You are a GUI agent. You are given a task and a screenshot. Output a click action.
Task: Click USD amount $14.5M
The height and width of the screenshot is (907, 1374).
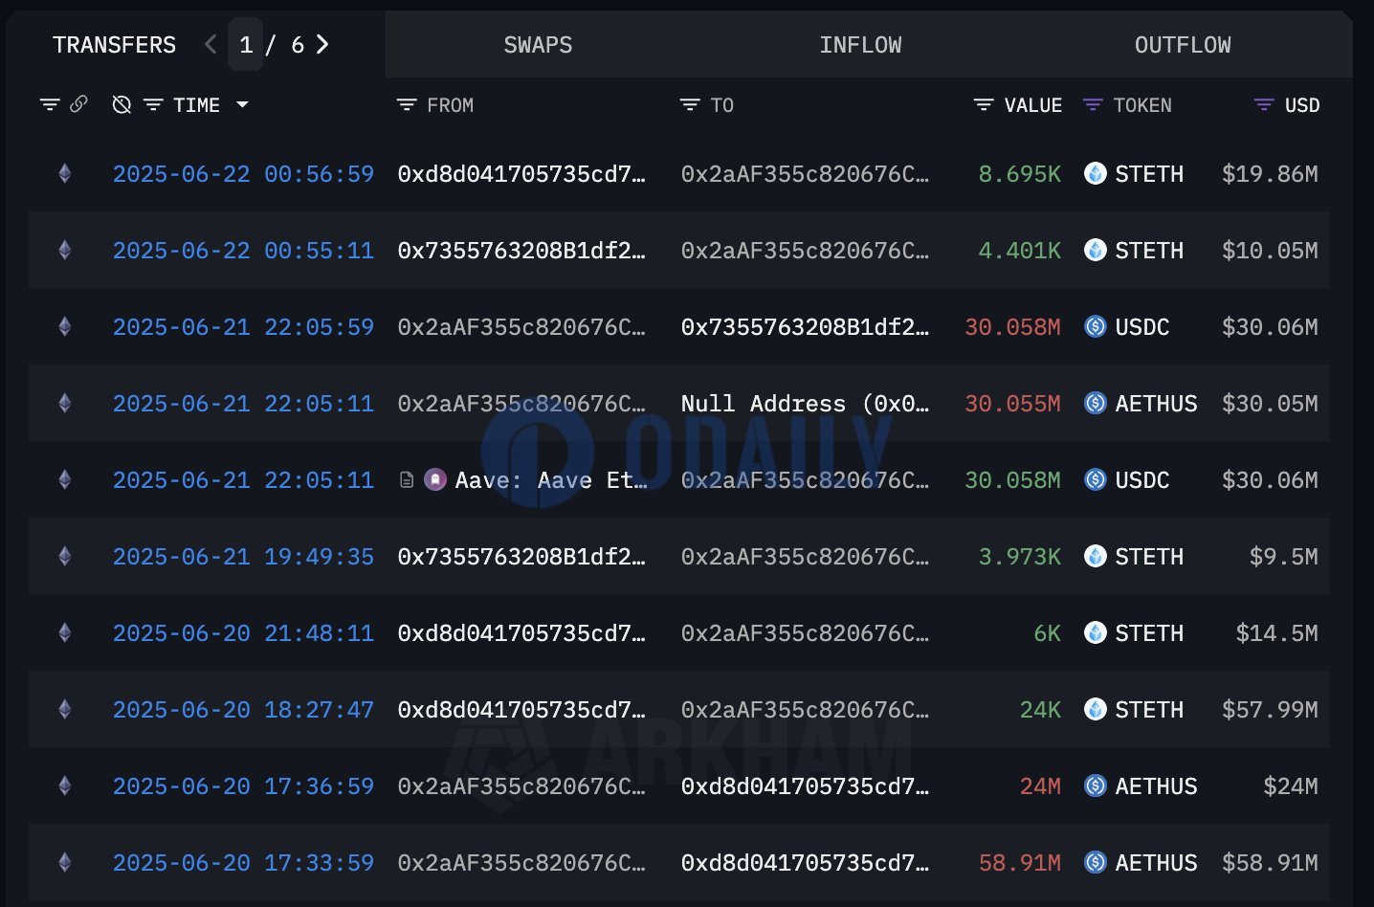[x=1276, y=633]
